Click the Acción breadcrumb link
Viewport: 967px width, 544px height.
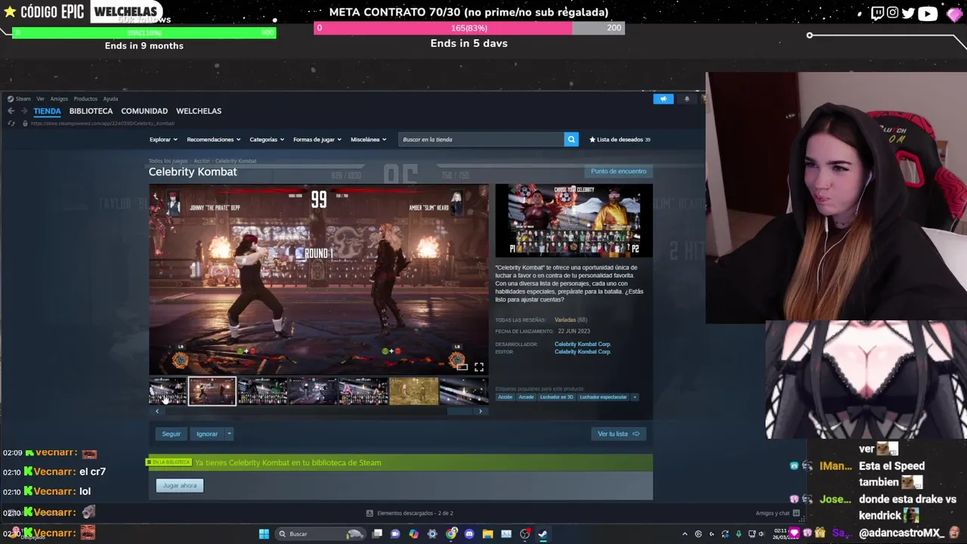tap(201, 161)
